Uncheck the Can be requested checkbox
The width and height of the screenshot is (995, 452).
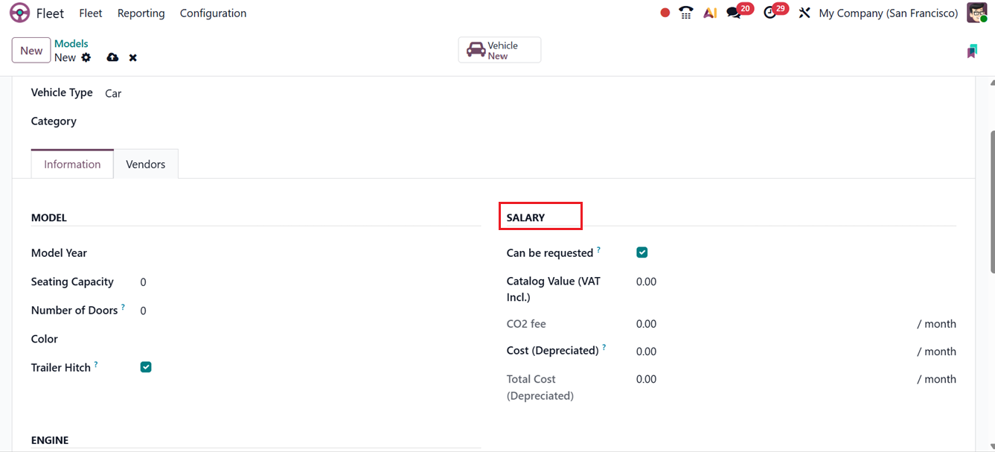(642, 252)
